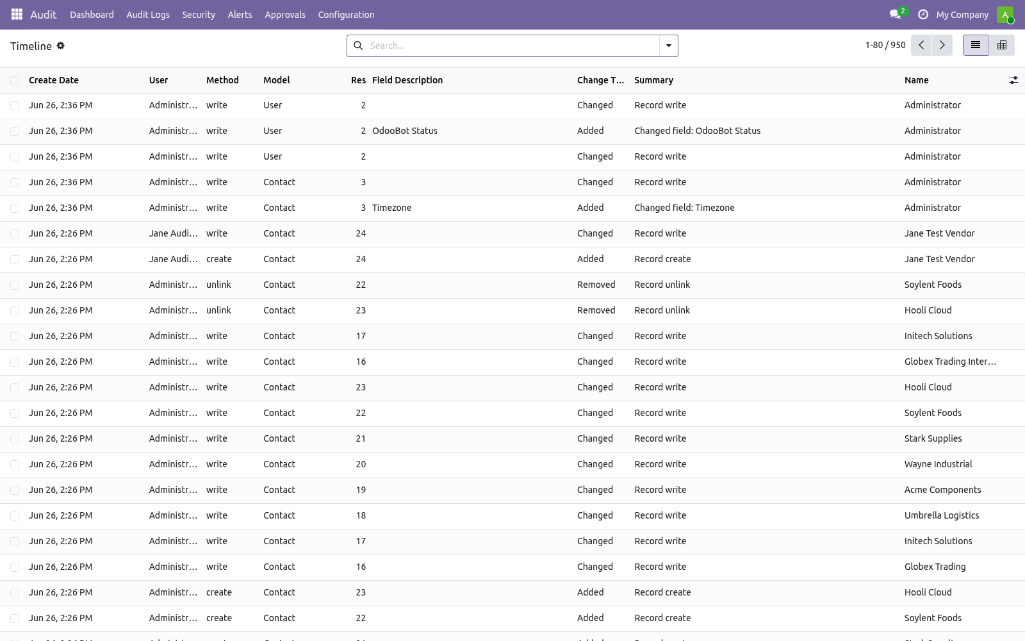1025x641 pixels.
Task: Open the Configuration menu
Action: click(346, 14)
